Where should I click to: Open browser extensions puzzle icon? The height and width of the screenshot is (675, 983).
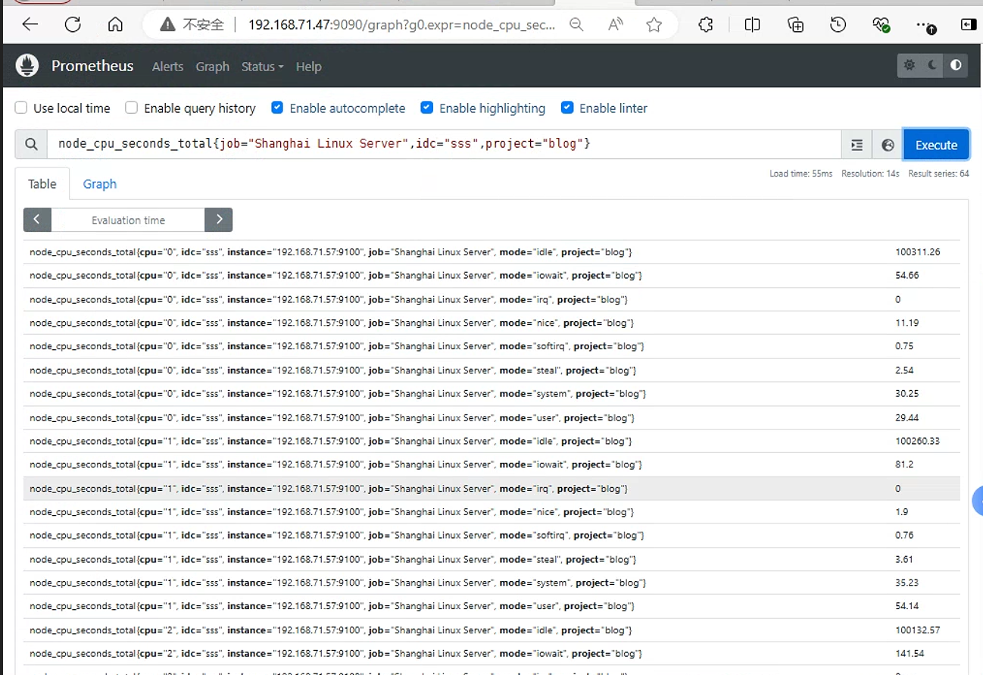coord(706,25)
